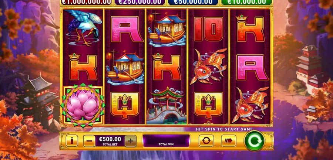Open the info paytable button
This screenshot has height=160, width=333.
(72, 141)
